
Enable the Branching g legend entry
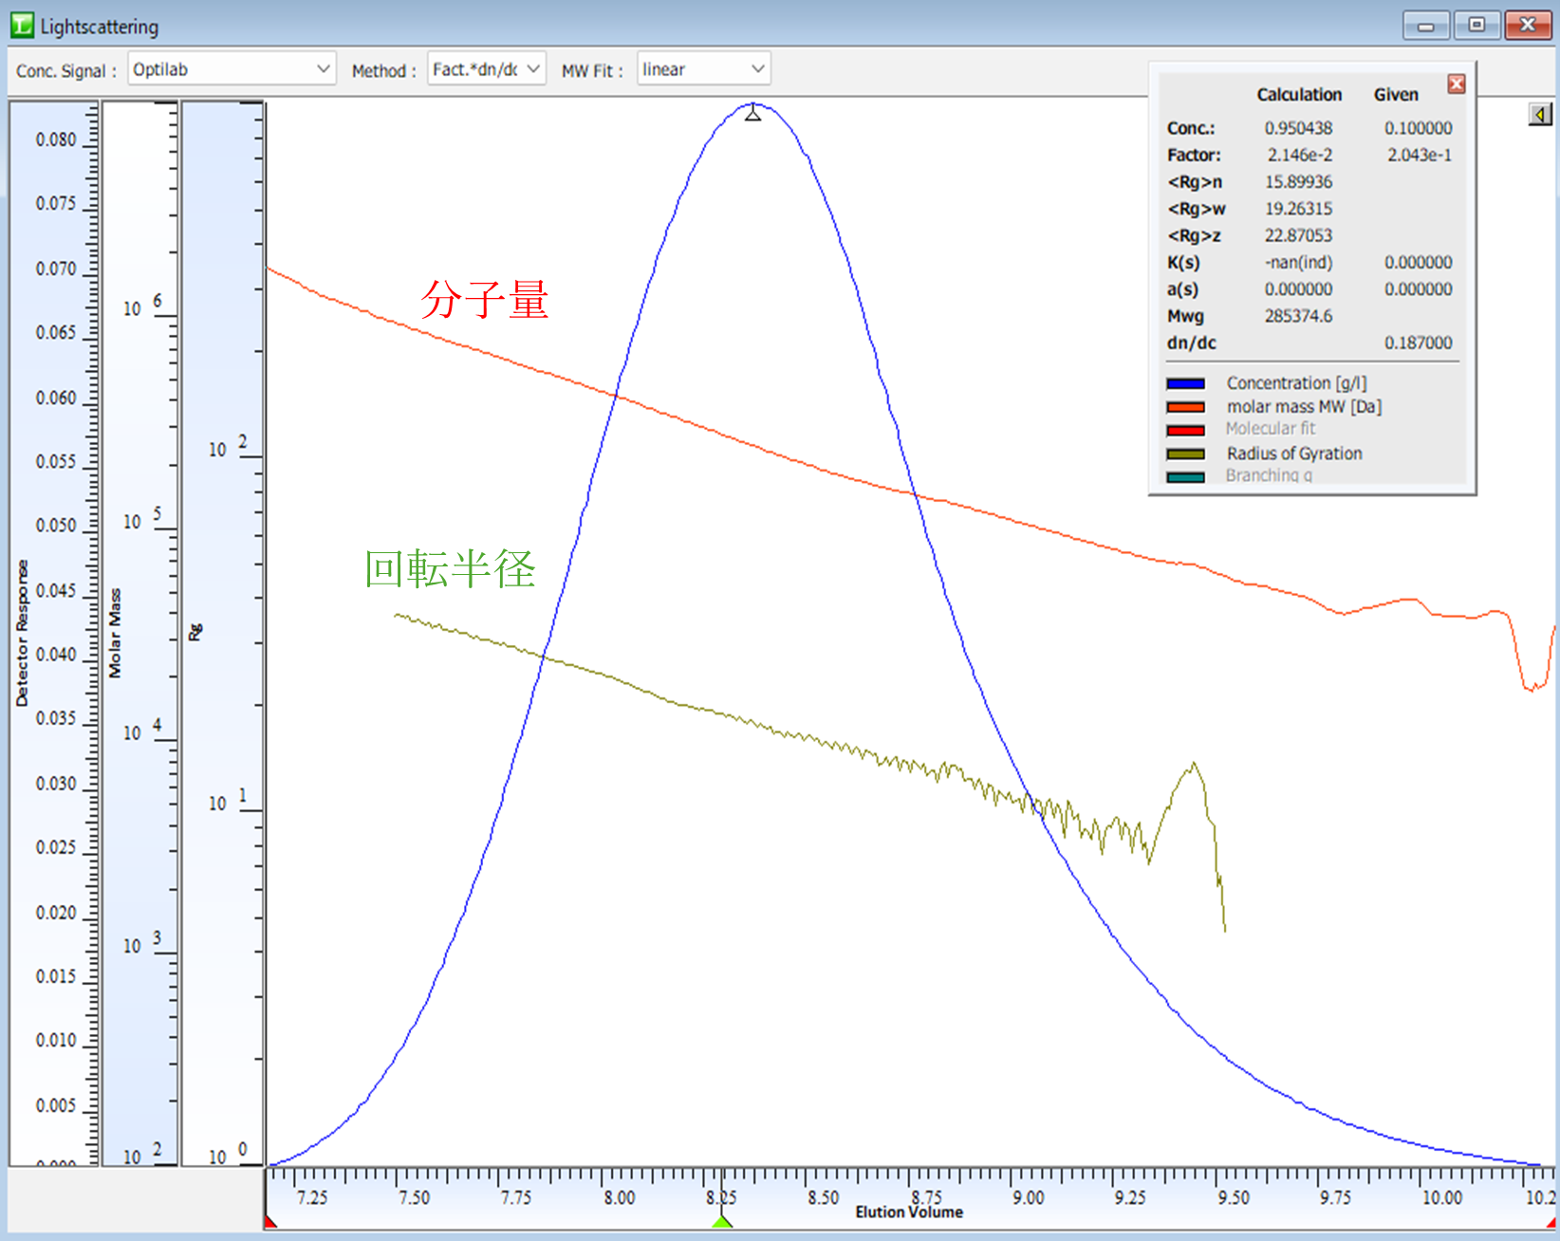point(1268,475)
